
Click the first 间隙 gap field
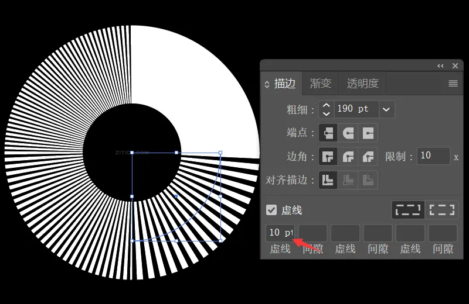point(312,233)
